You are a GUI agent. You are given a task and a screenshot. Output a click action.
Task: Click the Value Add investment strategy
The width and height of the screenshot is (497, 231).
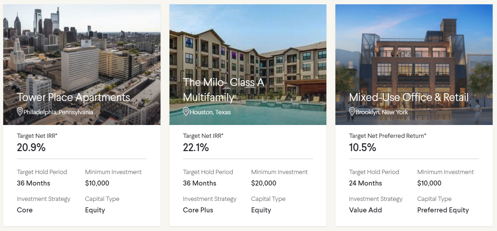point(366,210)
